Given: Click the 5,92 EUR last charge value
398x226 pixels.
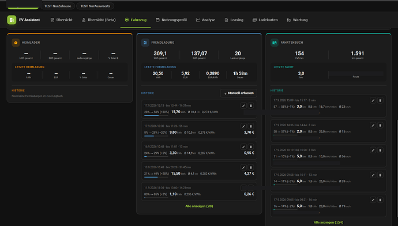Looking at the screenshot, I should (x=185, y=73).
